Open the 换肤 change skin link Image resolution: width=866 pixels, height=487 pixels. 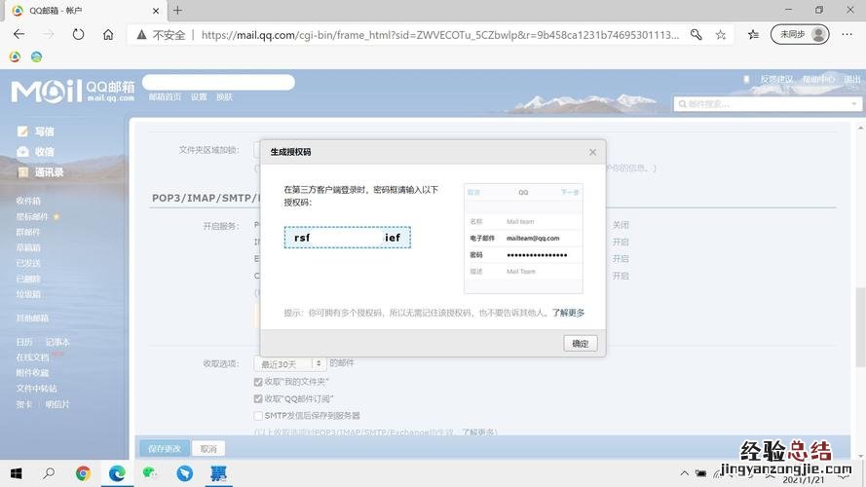coord(224,96)
